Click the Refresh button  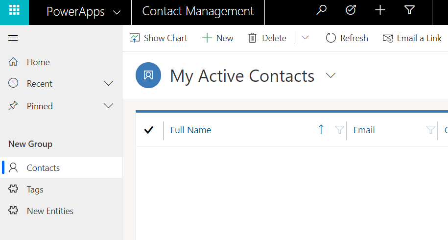point(347,38)
